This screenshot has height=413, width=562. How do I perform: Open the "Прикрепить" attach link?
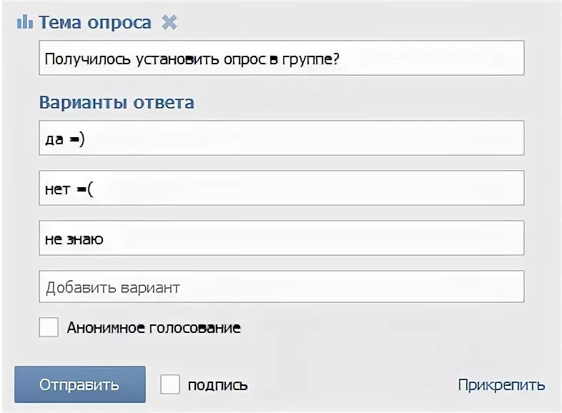pyautogui.click(x=501, y=385)
